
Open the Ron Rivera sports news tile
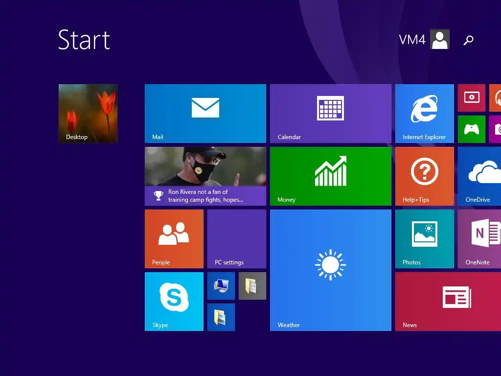(205, 176)
